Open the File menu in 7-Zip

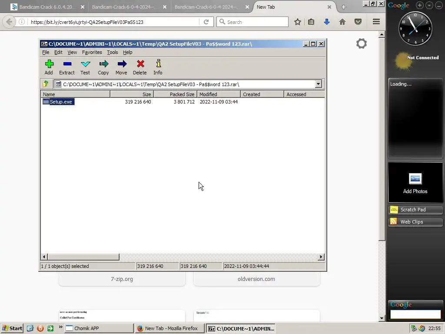[x=46, y=52]
